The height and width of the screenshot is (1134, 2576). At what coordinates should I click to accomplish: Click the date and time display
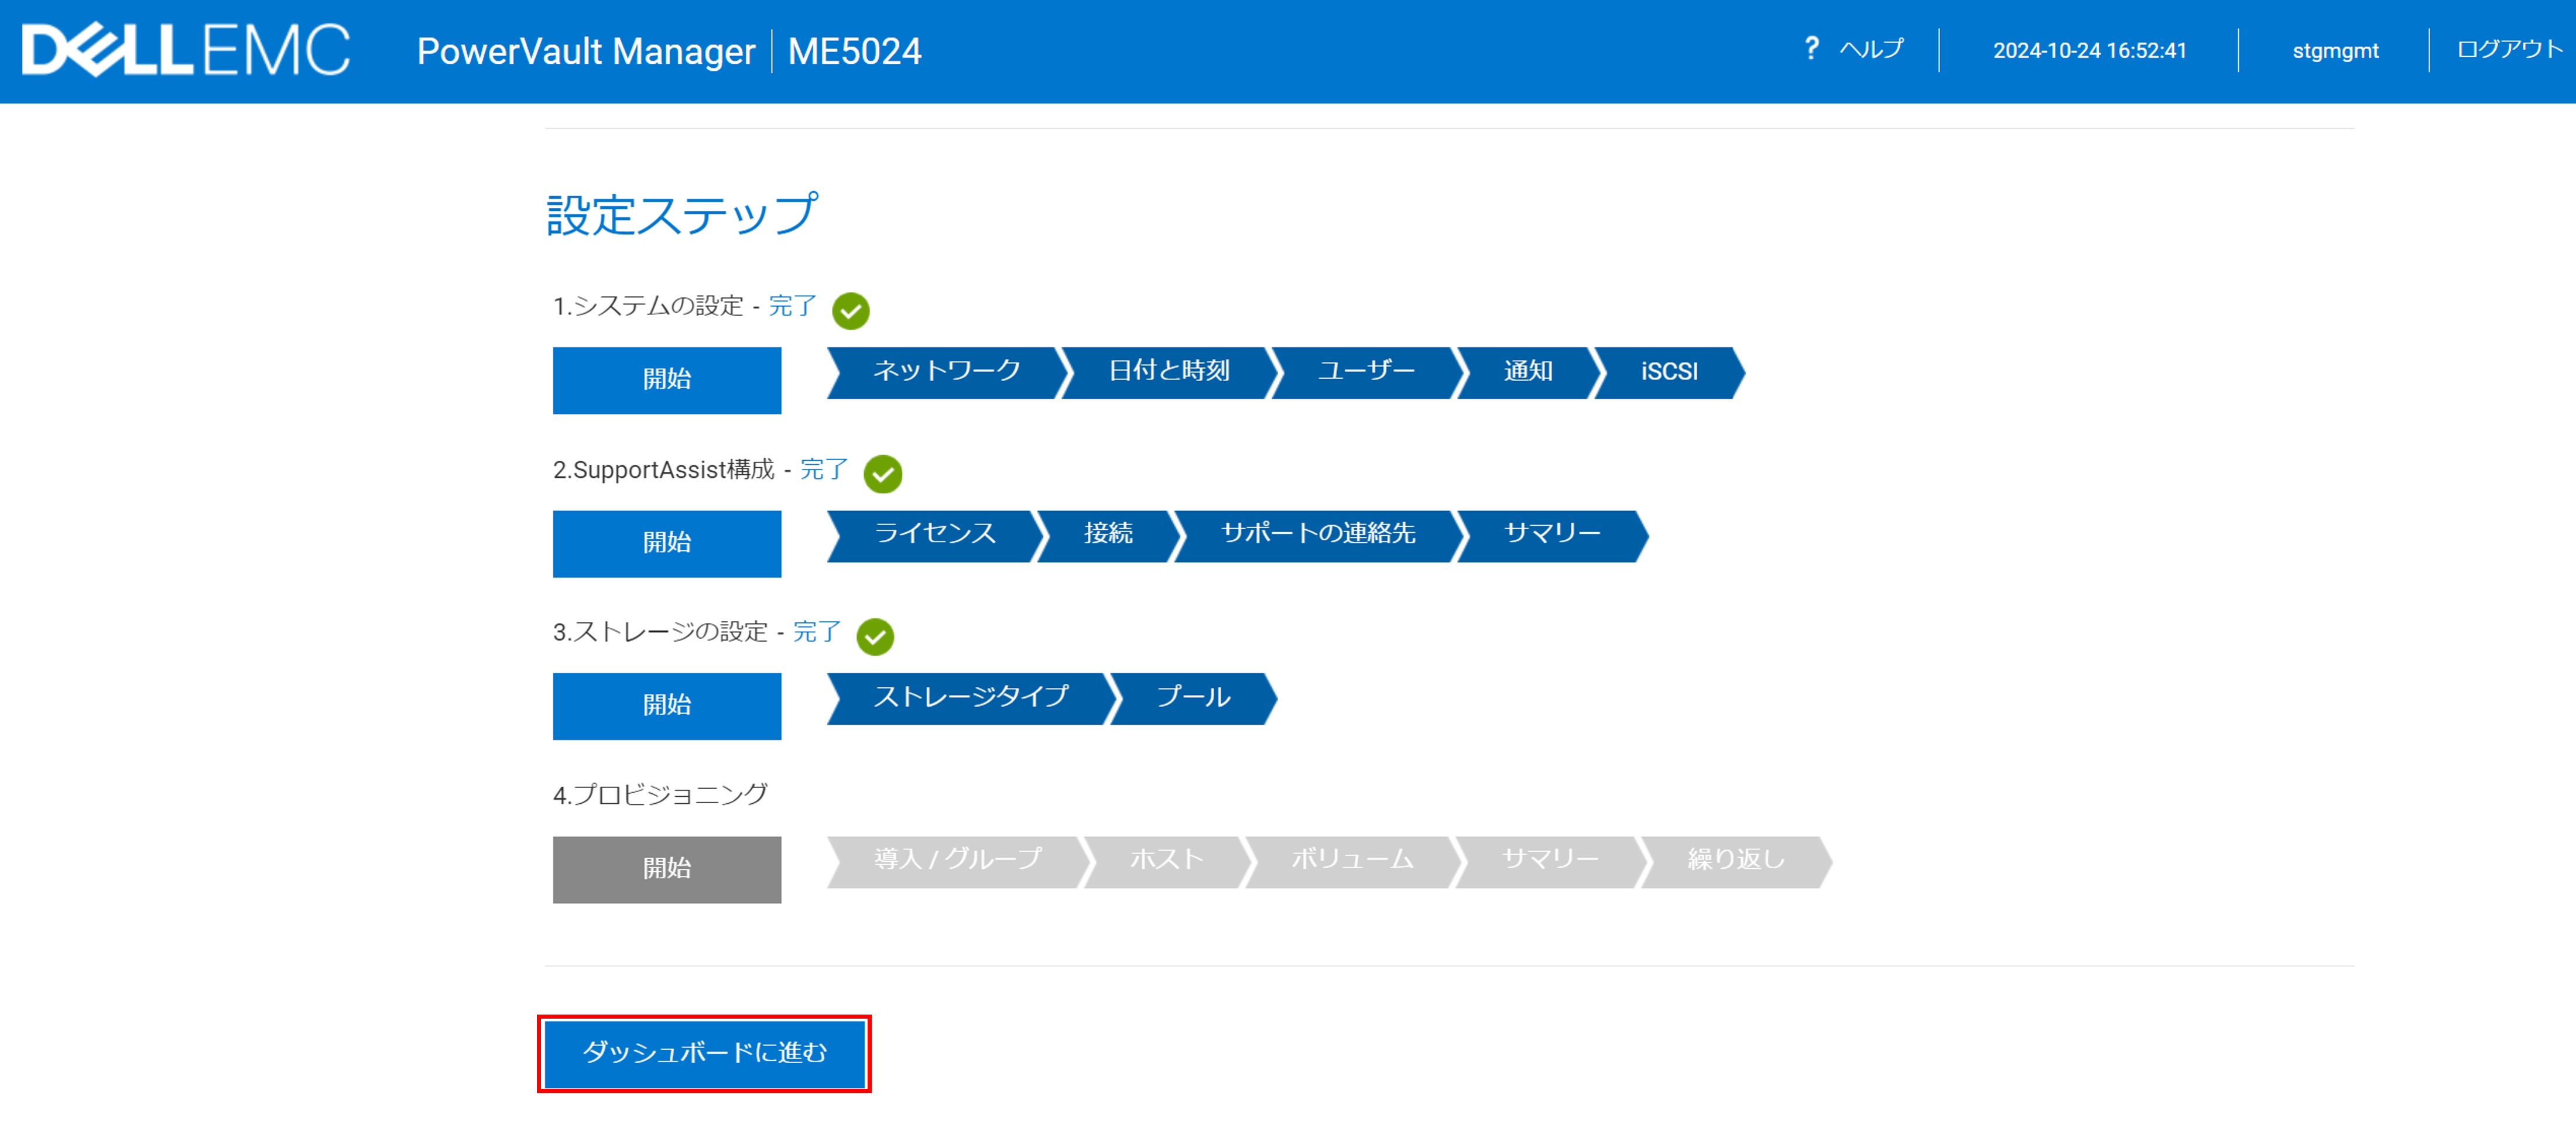[2089, 50]
